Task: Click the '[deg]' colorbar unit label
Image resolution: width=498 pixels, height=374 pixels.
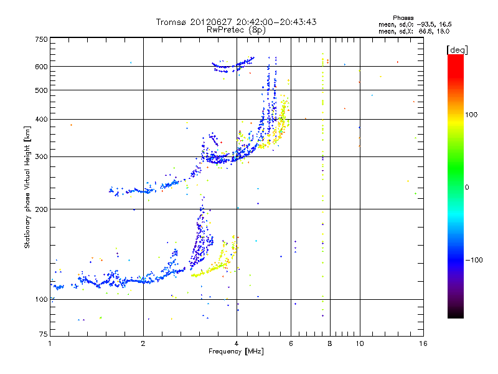Action: (x=457, y=50)
